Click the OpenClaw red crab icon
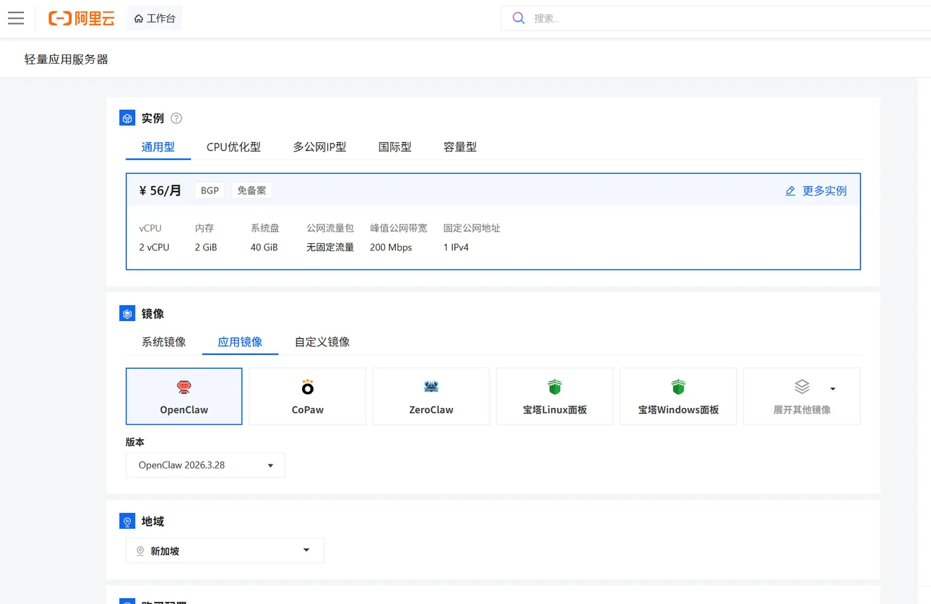 coord(184,387)
